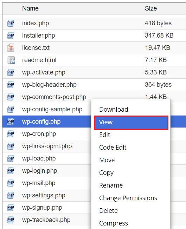Click the PHP icon beside wp-login.php
Image resolution: width=186 pixels, height=229 pixels.
[11, 171]
